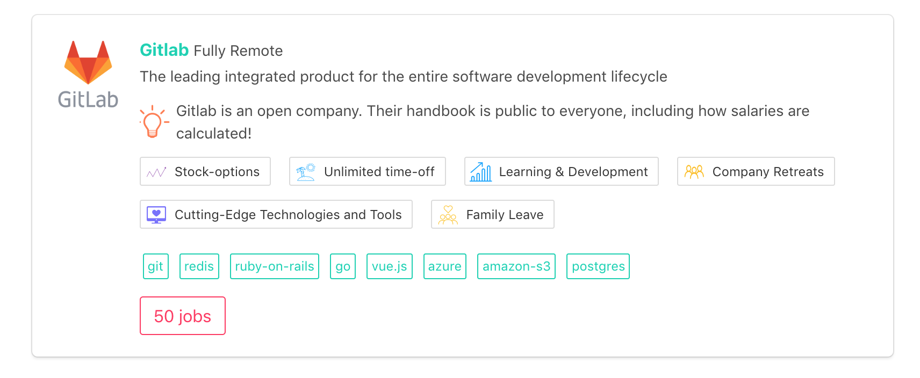Screen dimensions: 920x378
Task: Choose the go technology tag
Action: (343, 266)
